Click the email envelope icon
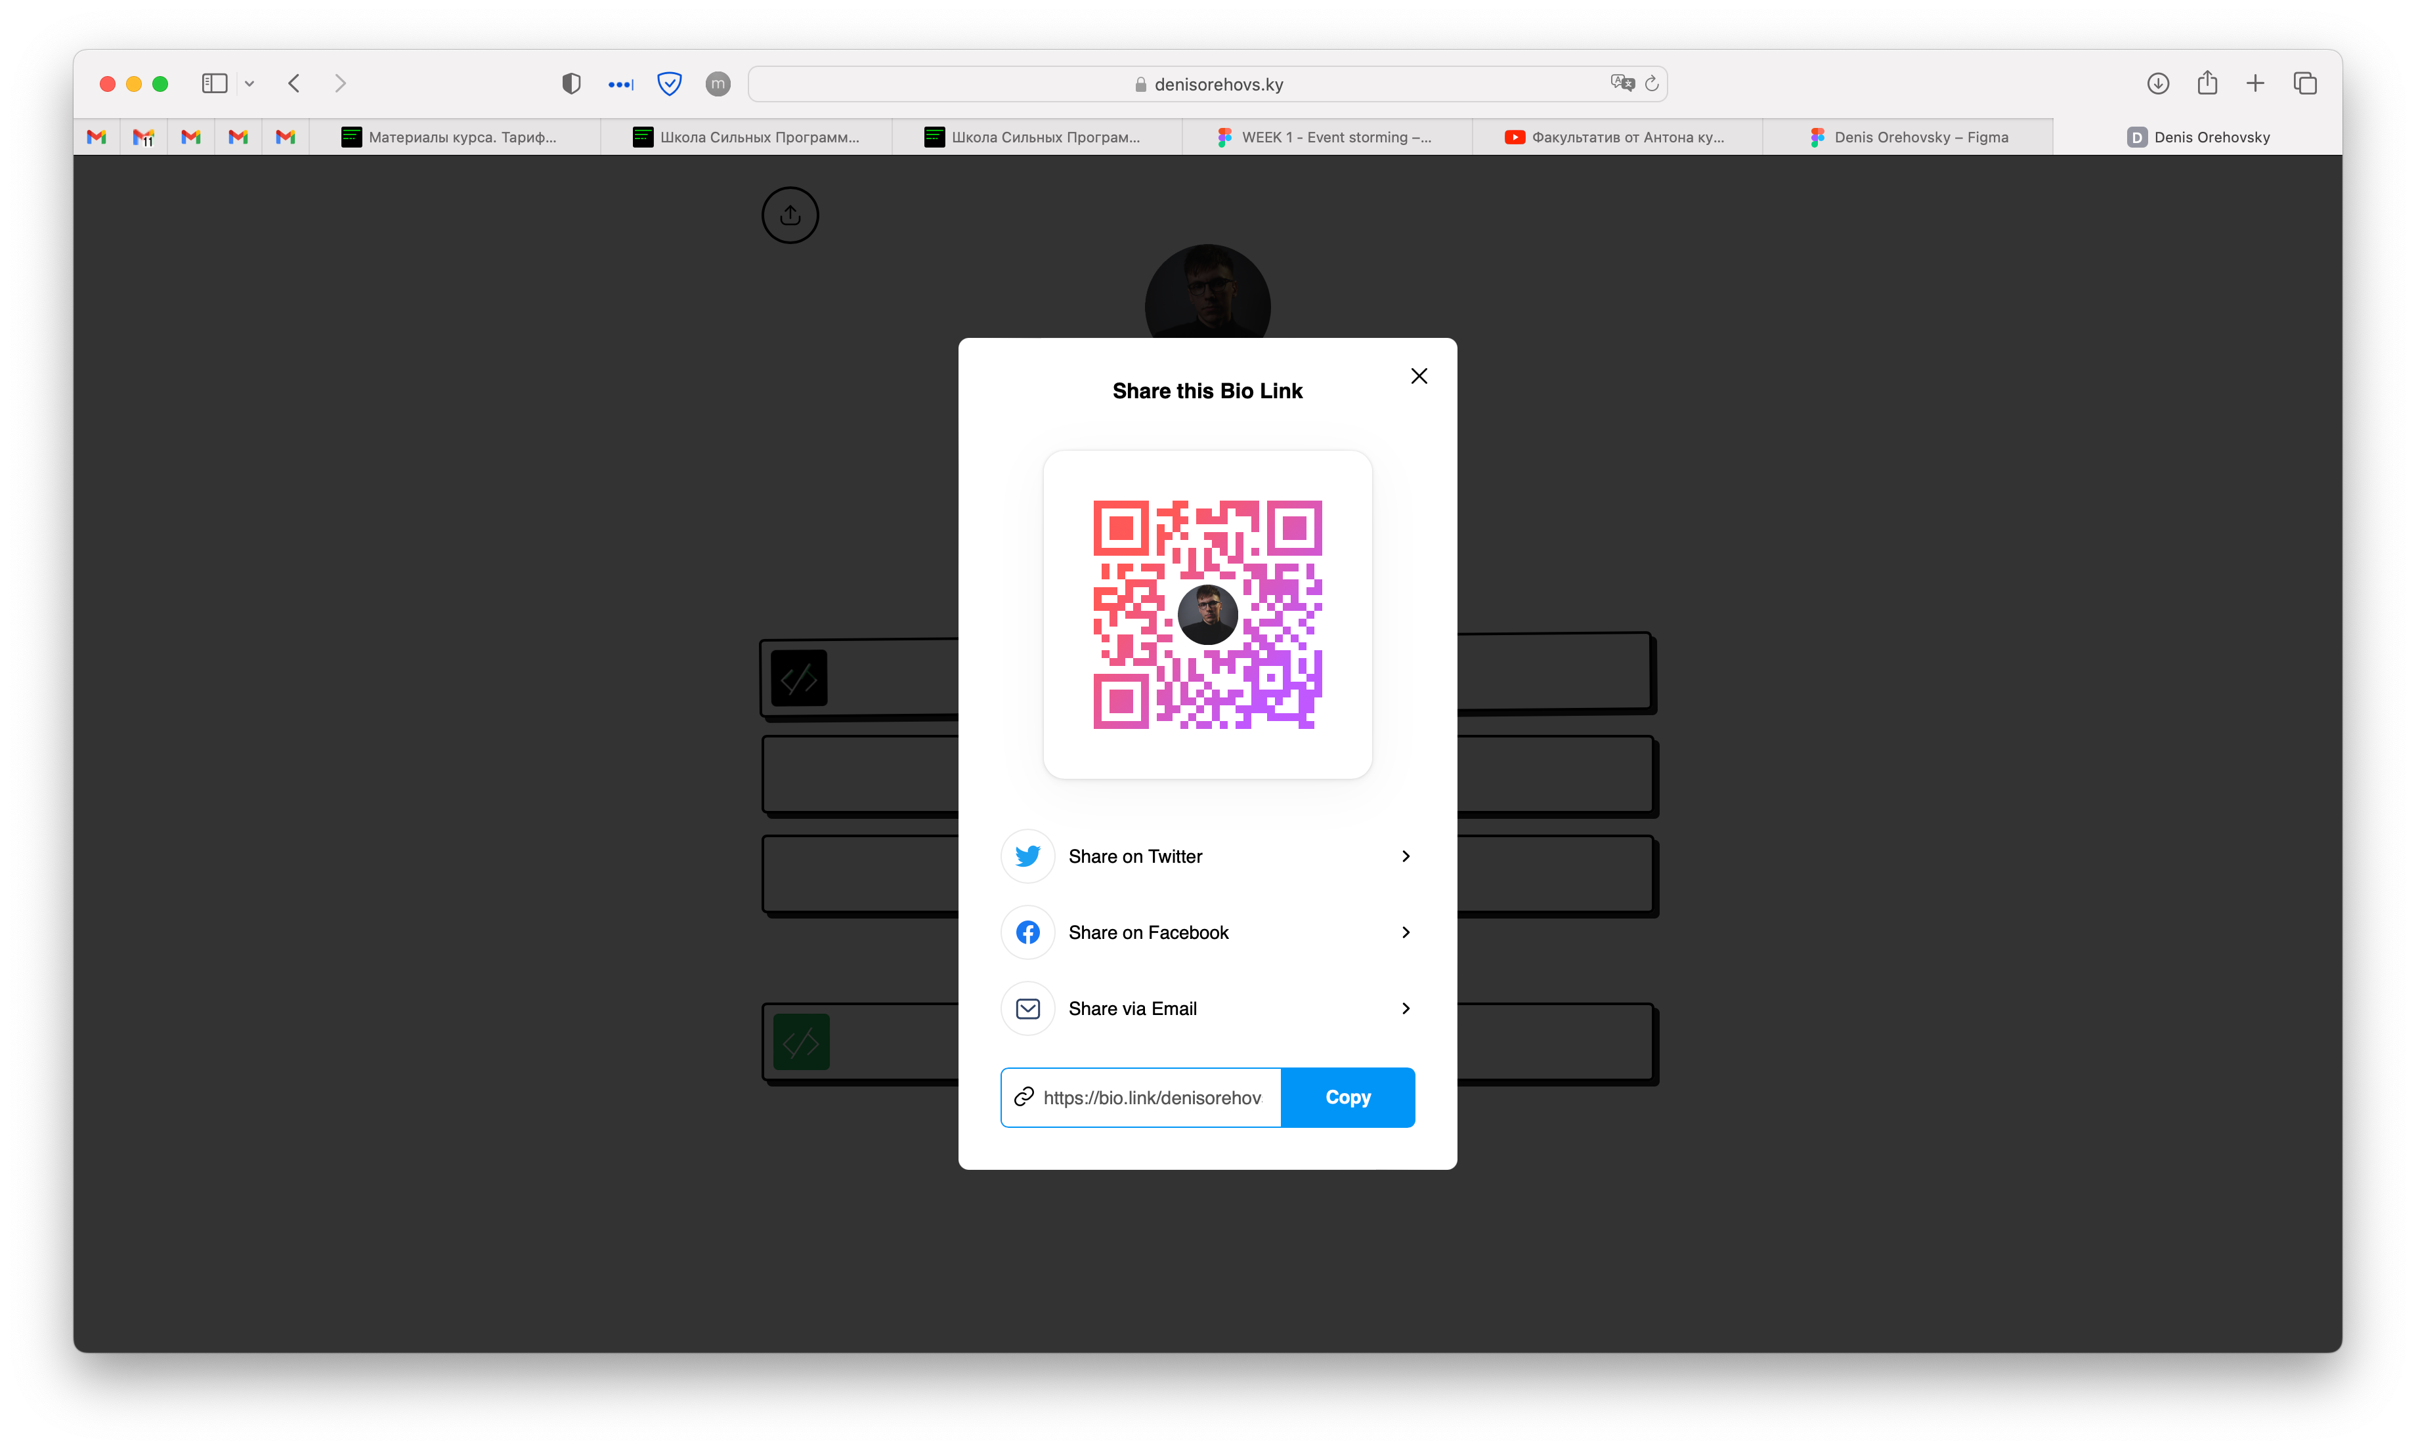Viewport: 2416px width, 1450px height. pyautogui.click(x=1027, y=1008)
